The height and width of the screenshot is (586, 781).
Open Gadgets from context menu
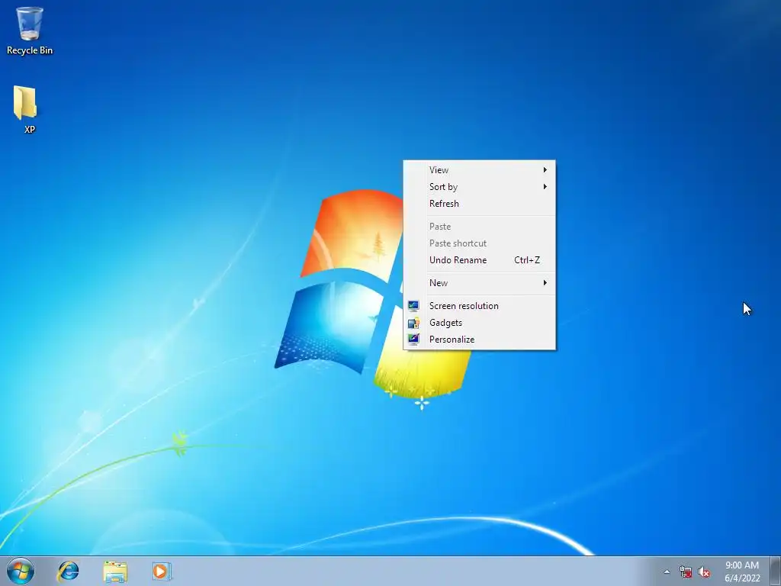click(x=479, y=323)
